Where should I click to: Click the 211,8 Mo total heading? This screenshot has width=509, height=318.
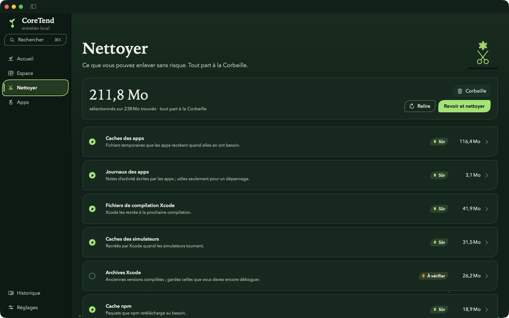coord(119,95)
